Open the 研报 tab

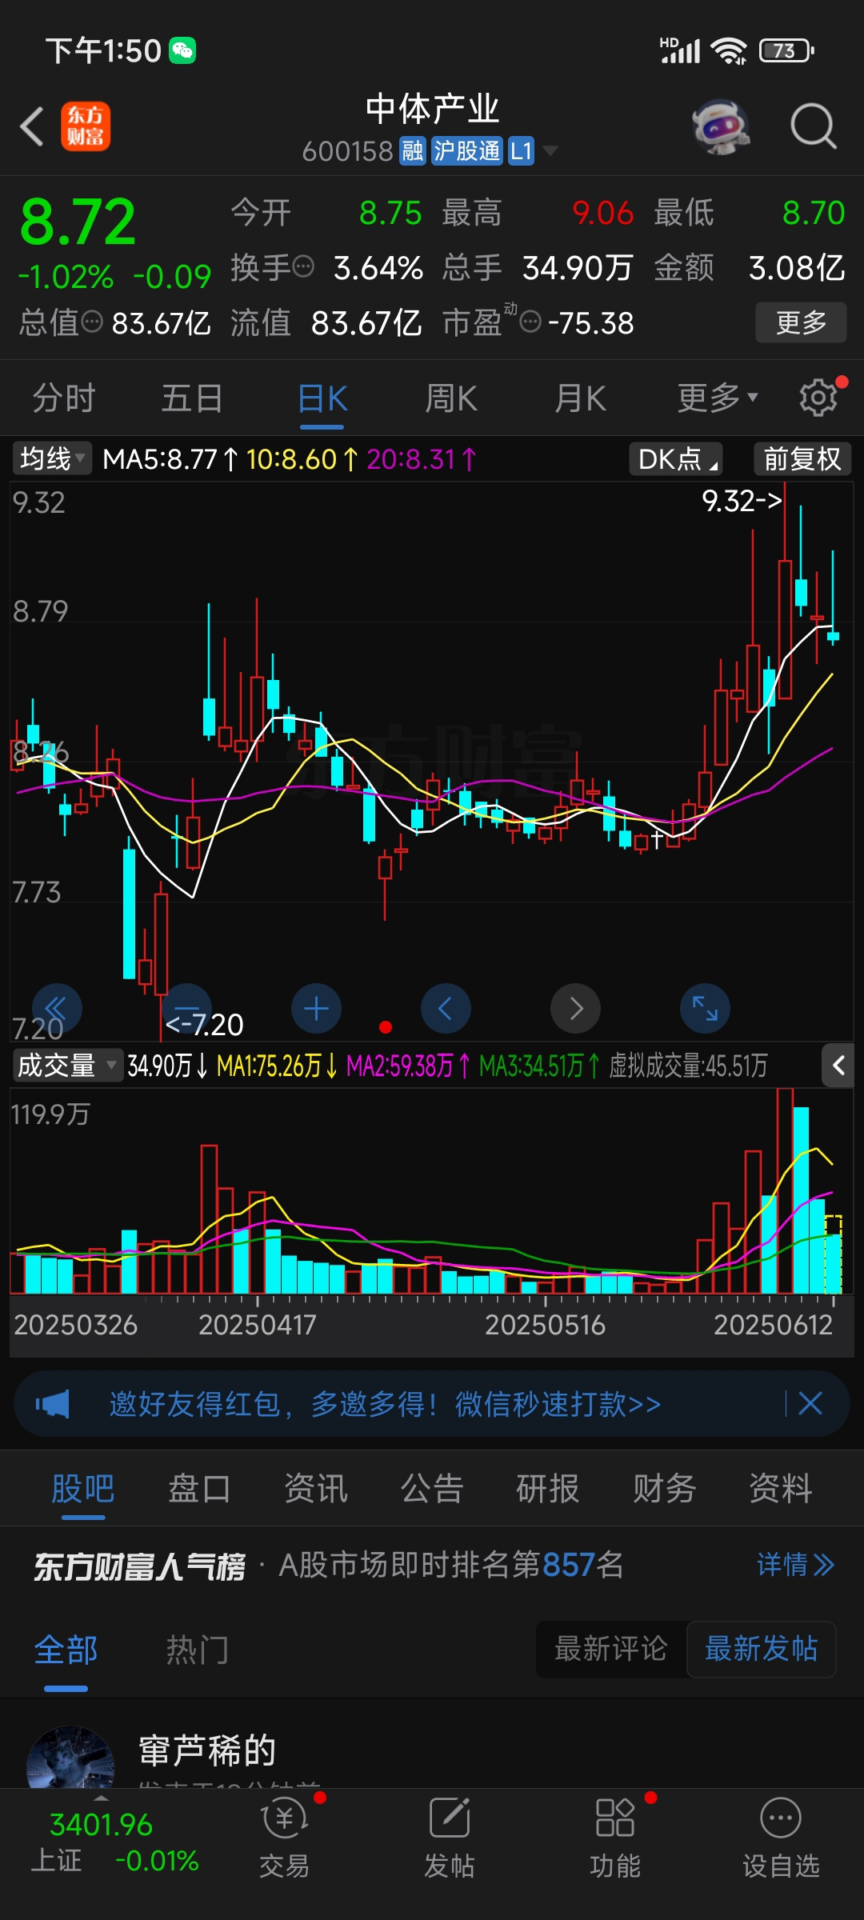point(548,1489)
